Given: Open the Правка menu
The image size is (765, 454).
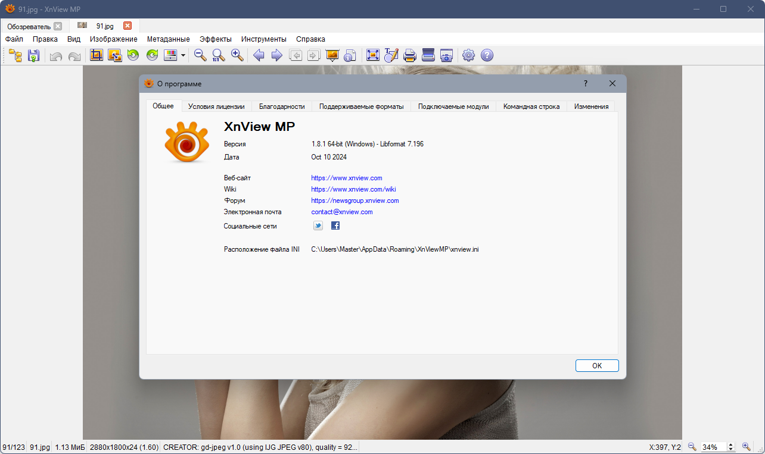Looking at the screenshot, I should pos(45,39).
